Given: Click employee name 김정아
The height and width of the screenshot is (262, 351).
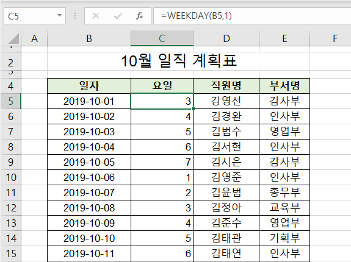Looking at the screenshot, I should pyautogui.click(x=226, y=208).
